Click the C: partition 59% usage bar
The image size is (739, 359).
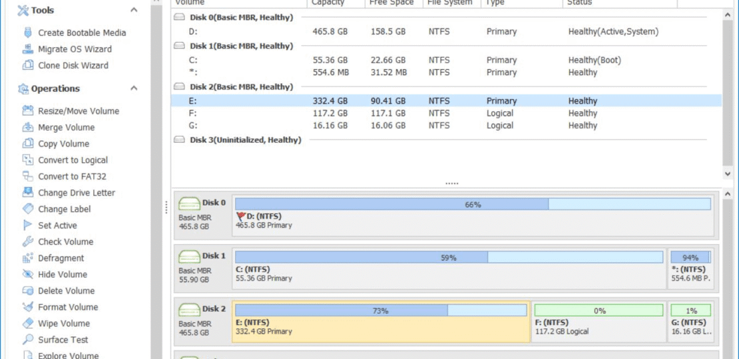click(x=449, y=257)
